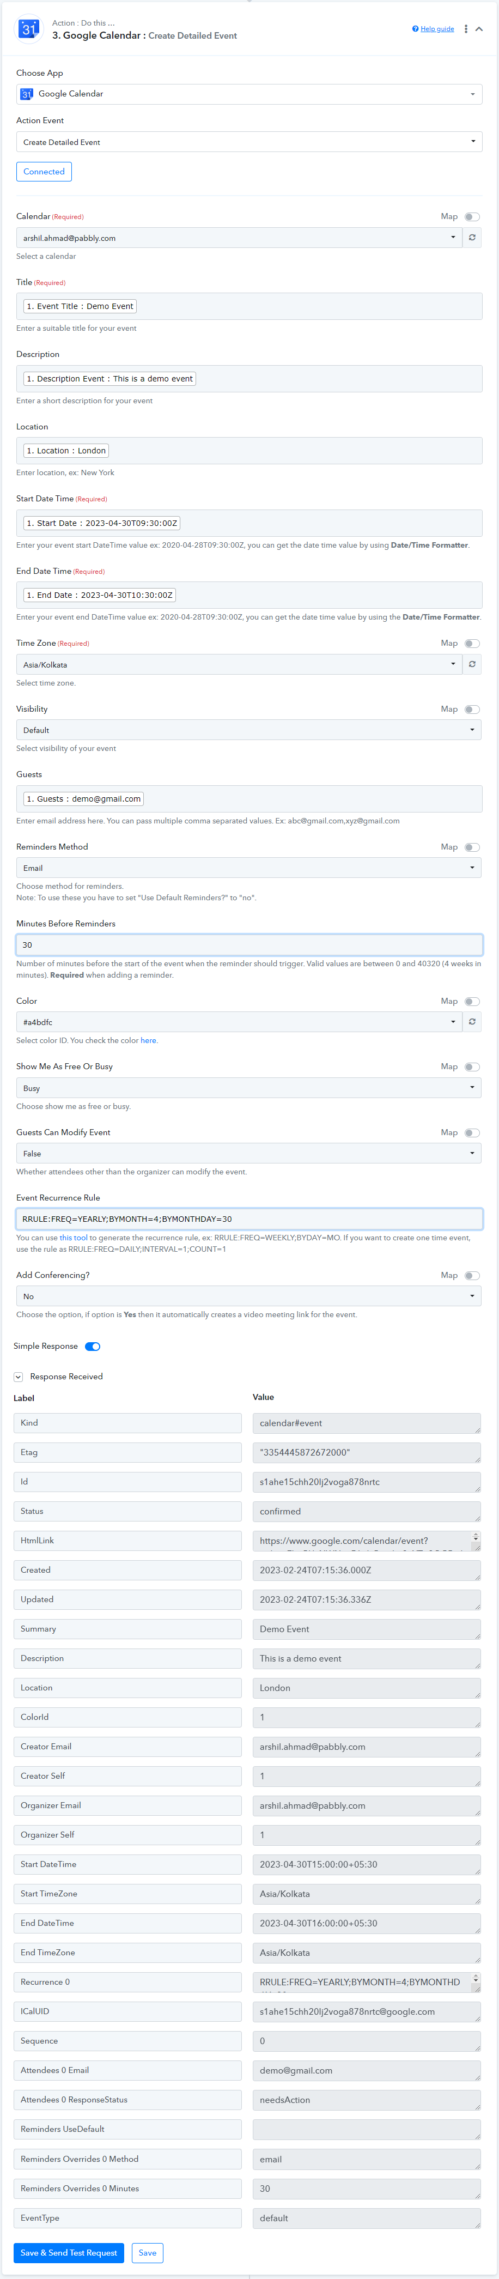Viewport: 499px width, 2279px height.
Task: Toggle Map switch for Calendar field
Action: [472, 217]
